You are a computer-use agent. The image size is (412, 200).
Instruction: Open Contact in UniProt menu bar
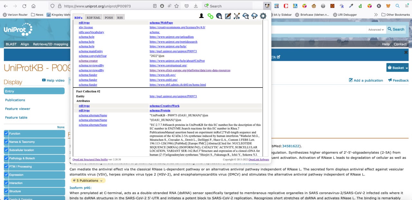(400, 44)
